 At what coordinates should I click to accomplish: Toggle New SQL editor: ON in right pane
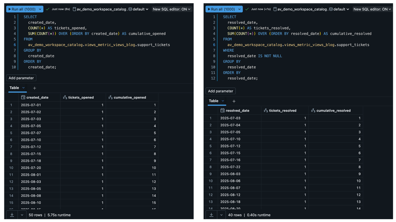tap(372, 9)
